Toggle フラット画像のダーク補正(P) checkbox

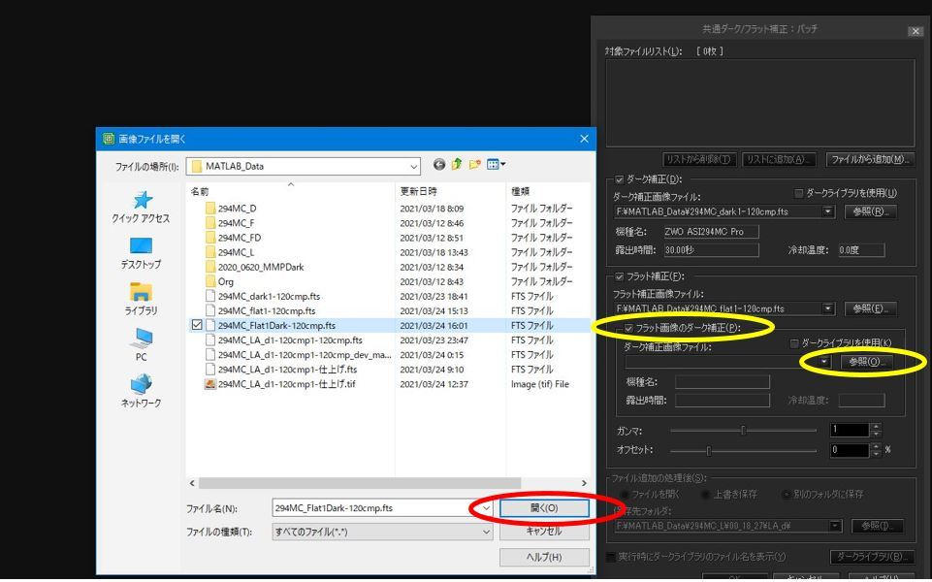point(628,328)
